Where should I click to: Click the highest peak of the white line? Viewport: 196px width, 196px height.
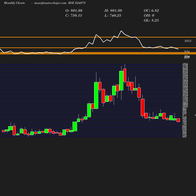click(121, 31)
